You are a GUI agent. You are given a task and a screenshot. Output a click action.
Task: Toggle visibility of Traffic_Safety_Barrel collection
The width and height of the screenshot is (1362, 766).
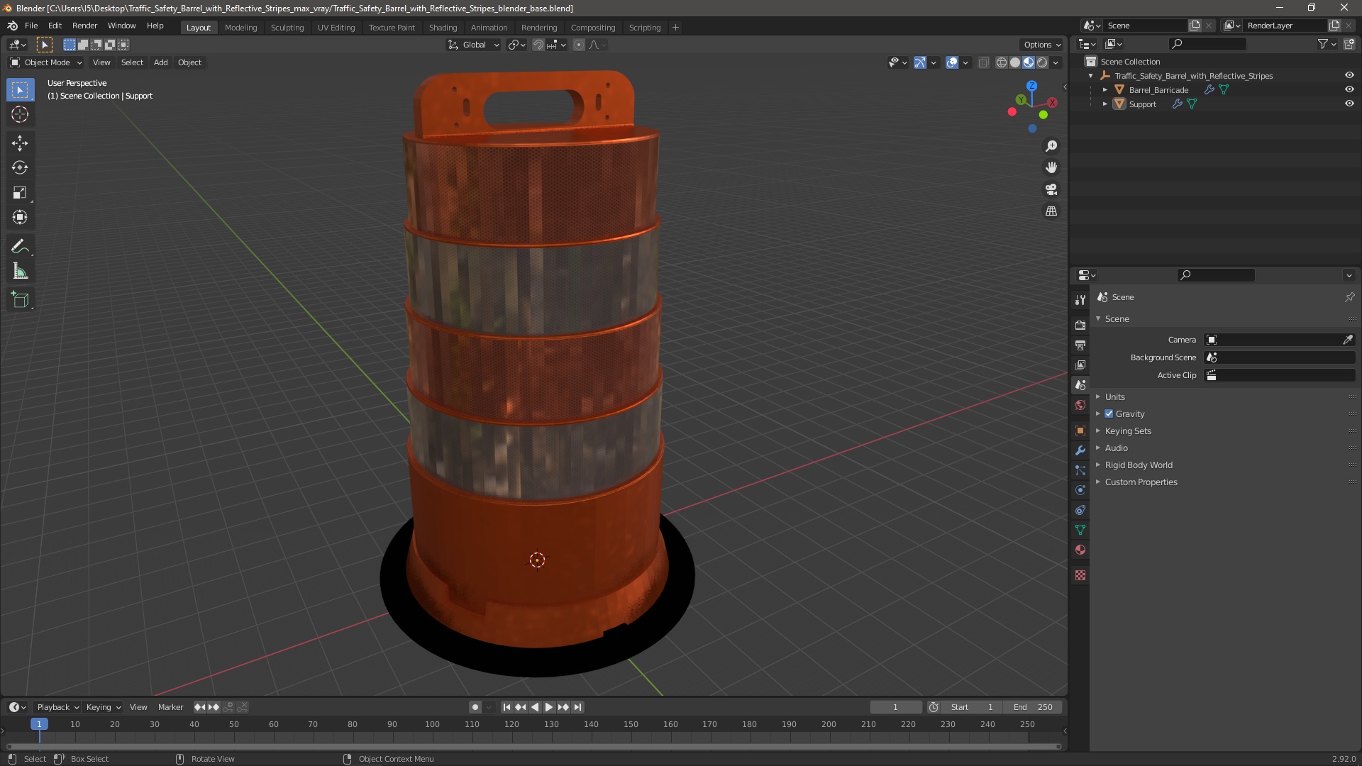click(1349, 75)
